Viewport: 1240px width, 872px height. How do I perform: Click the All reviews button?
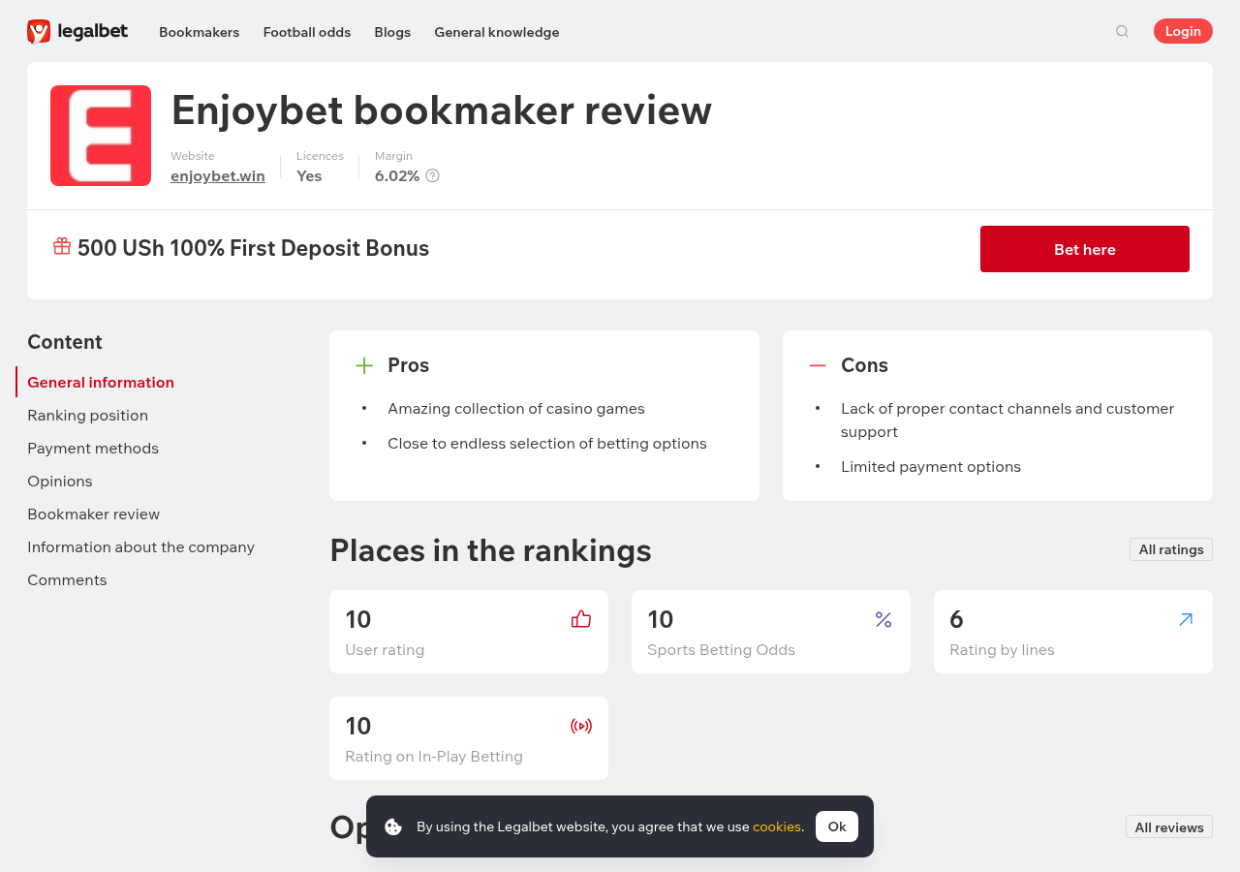(1169, 826)
